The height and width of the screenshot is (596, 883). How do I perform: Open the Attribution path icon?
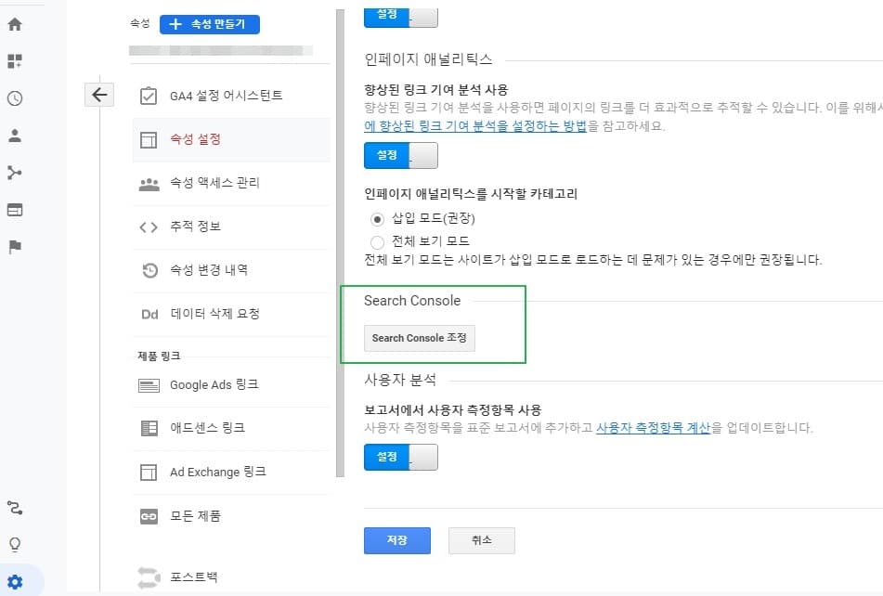click(15, 508)
